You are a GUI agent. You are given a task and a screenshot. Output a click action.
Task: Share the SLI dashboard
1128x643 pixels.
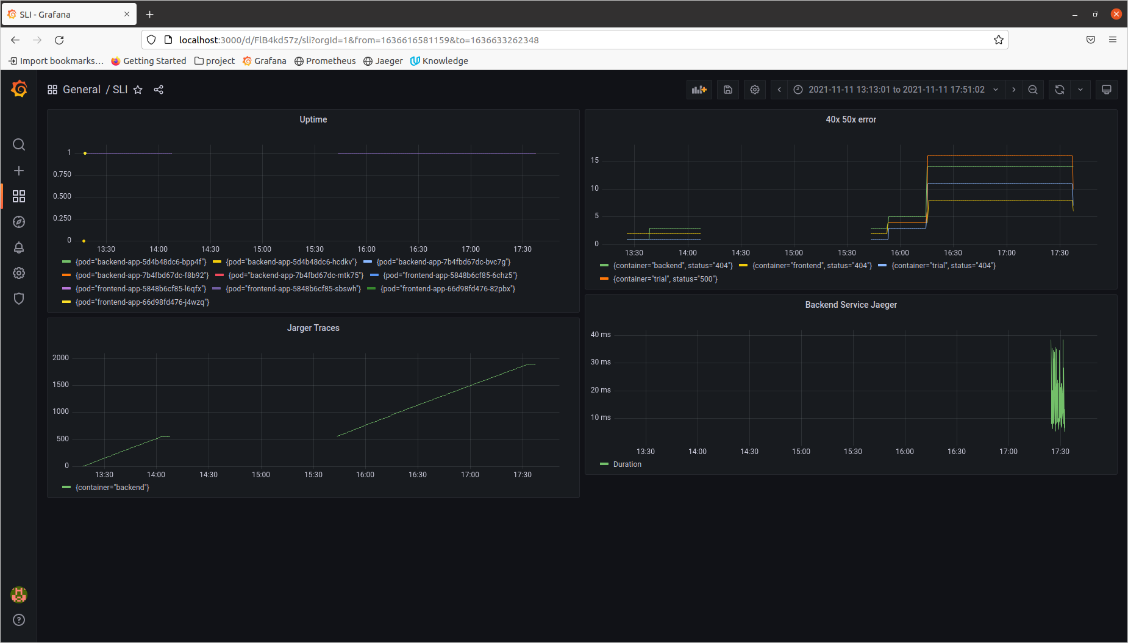point(159,90)
